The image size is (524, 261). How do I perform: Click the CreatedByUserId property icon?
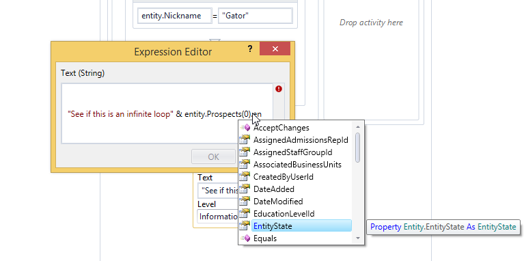click(245, 177)
